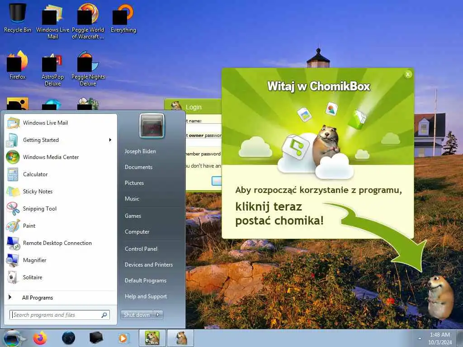
Task: Open the media player taskbar icon
Action: [123, 338]
